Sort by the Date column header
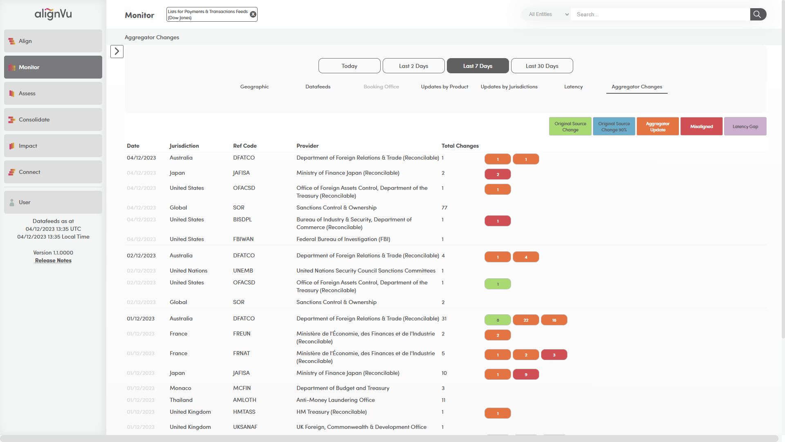 [133, 146]
